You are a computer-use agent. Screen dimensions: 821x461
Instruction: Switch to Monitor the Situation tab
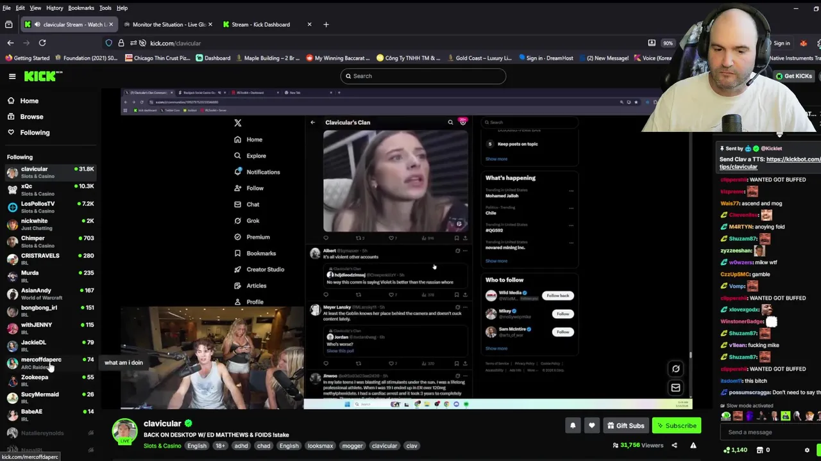click(169, 24)
